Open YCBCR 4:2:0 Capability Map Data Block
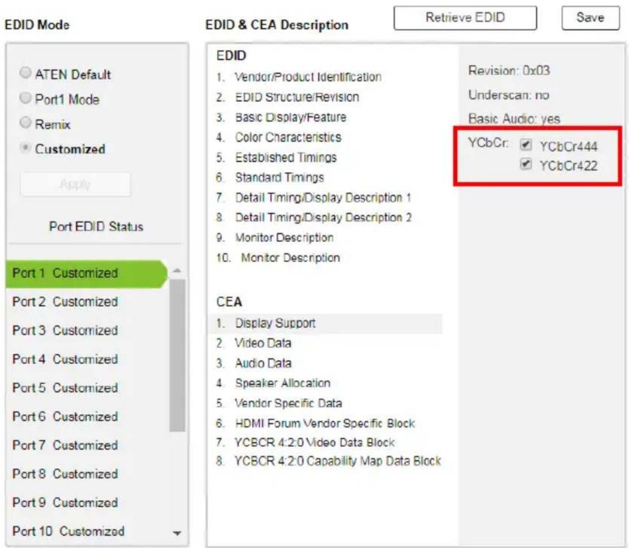This screenshot has width=629, height=548. [x=328, y=461]
